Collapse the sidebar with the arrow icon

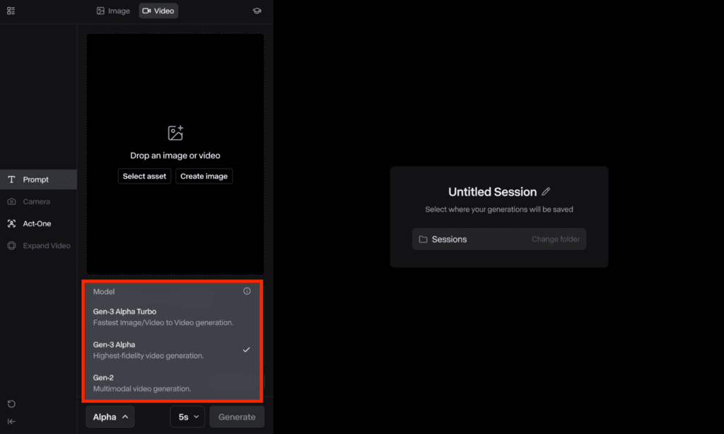pos(11,421)
